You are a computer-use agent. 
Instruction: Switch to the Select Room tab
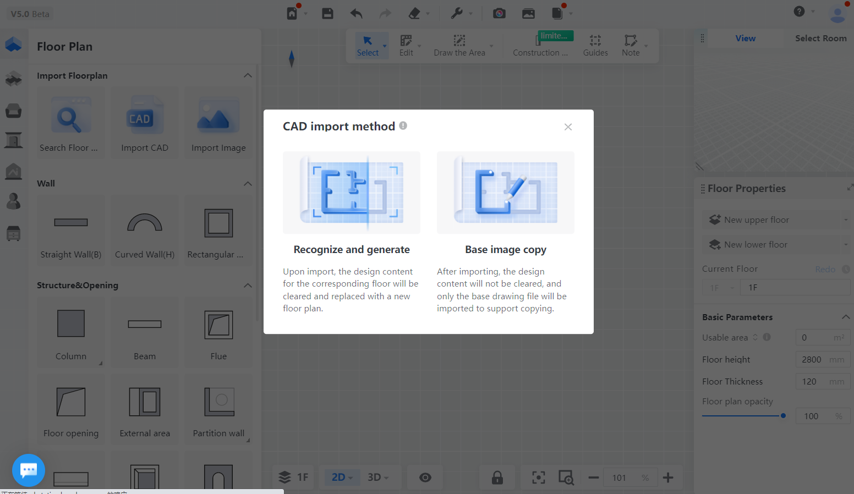coord(820,39)
